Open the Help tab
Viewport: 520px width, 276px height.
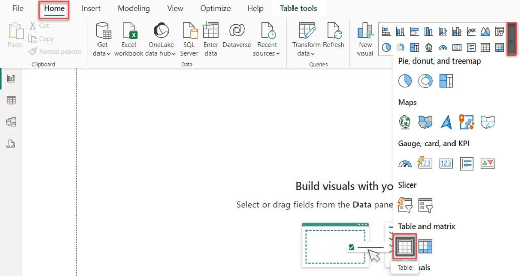click(255, 8)
